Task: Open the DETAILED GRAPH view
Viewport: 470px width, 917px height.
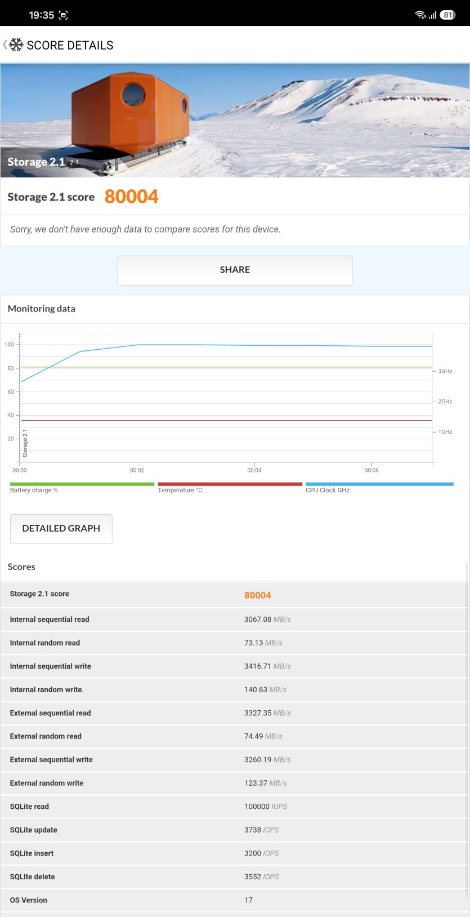Action: [61, 529]
